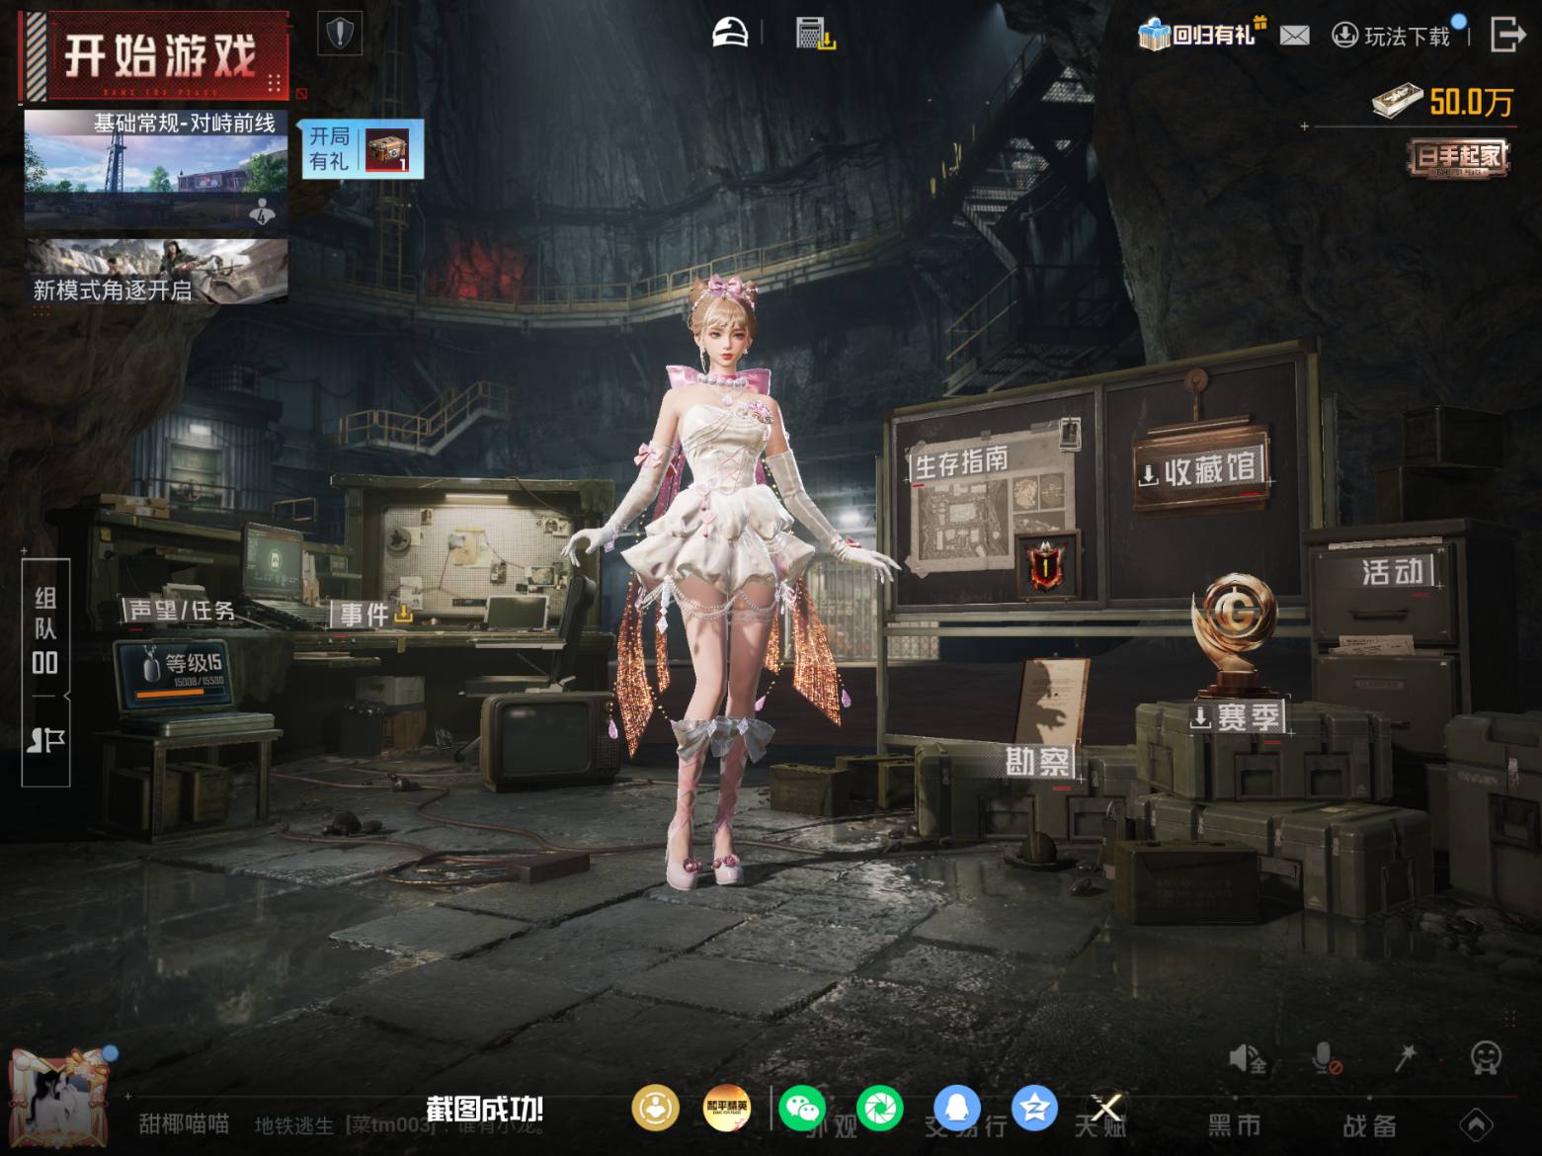Screen dimensions: 1542x1156
Task: Open the 白手起家 badge
Action: pyautogui.click(x=1459, y=157)
